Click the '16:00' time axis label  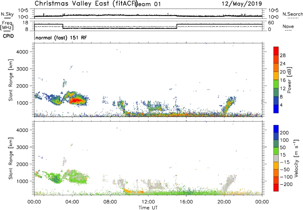tap(186, 202)
